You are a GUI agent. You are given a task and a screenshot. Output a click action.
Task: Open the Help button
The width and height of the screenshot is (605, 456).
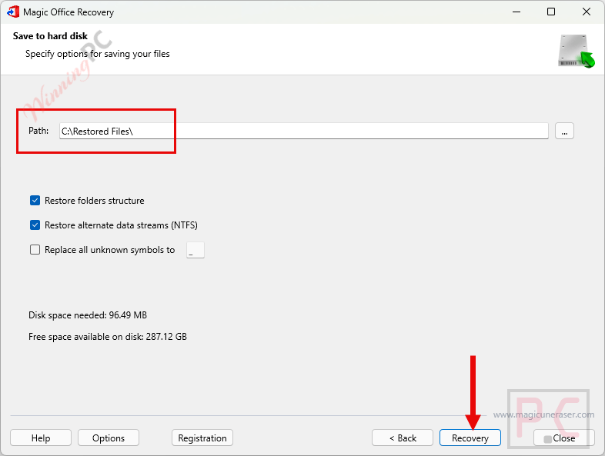click(x=41, y=438)
